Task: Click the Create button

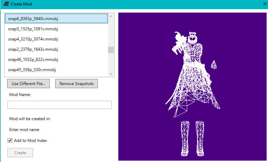Action: pyautogui.click(x=20, y=152)
